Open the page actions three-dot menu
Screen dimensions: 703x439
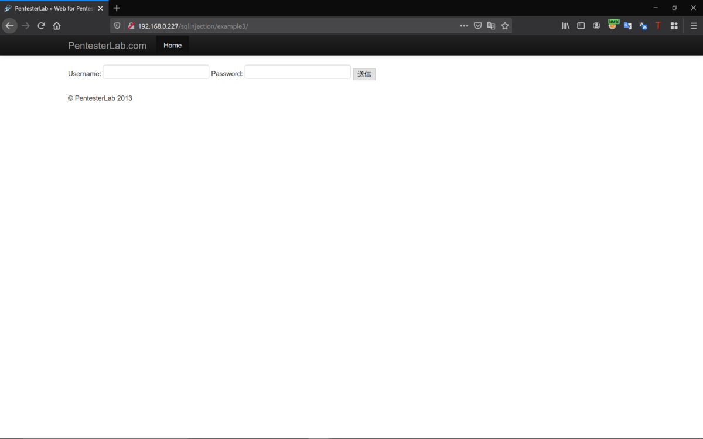[464, 26]
